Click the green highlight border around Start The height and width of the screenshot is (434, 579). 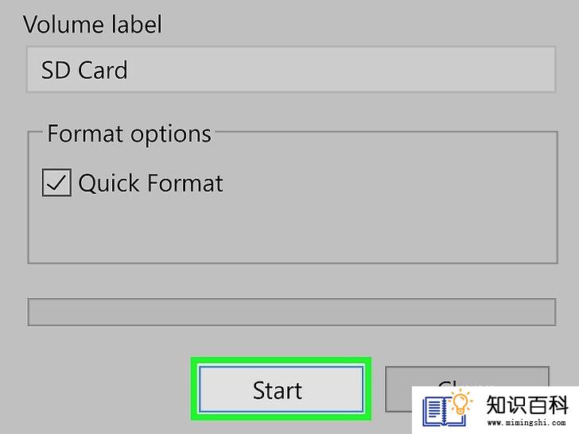[x=281, y=360]
